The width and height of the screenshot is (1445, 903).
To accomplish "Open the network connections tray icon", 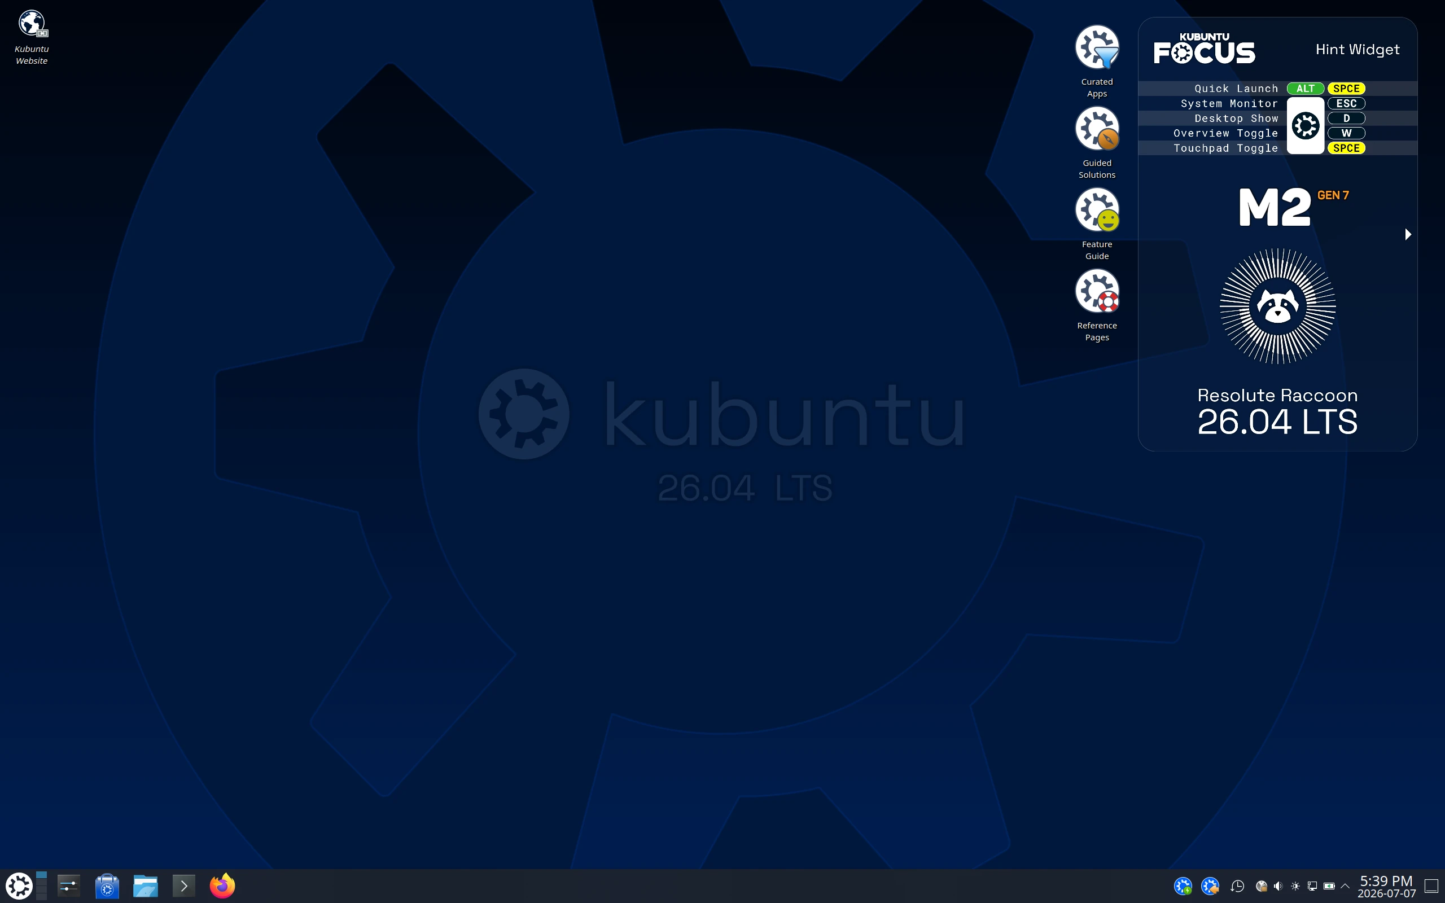I will 1312,886.
